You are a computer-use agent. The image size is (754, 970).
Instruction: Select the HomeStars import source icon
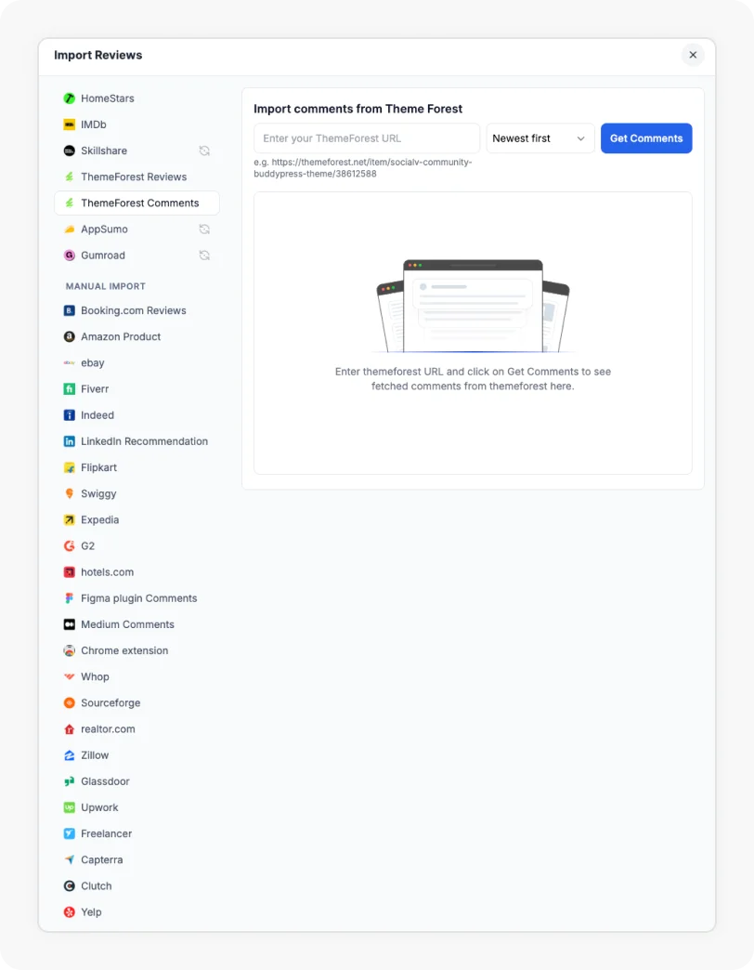point(68,98)
